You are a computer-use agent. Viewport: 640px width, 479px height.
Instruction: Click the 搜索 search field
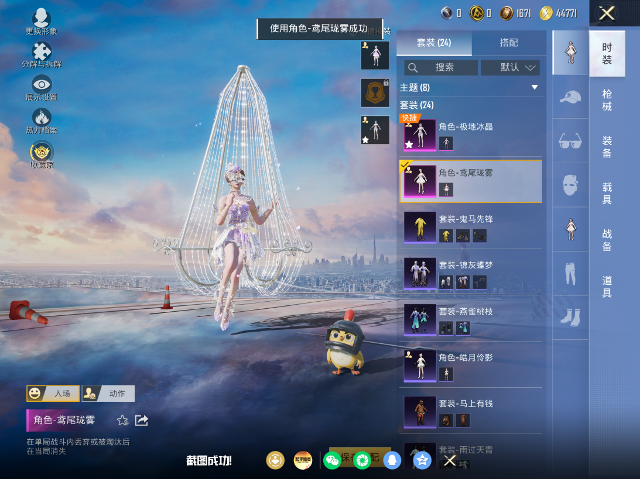[x=441, y=67]
